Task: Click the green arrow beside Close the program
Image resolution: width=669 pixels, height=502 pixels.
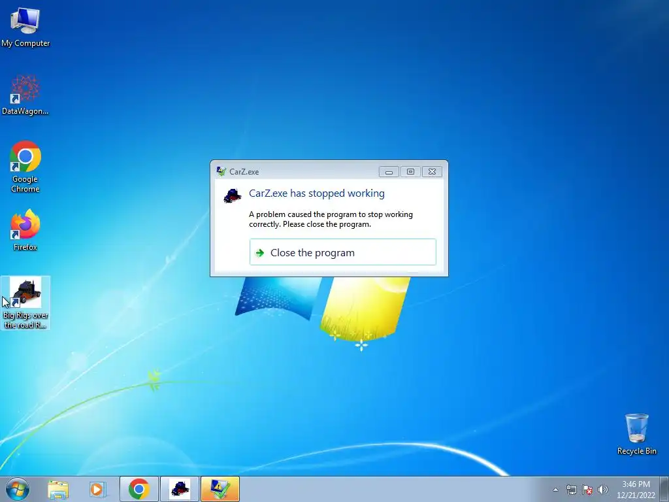Action: point(260,253)
